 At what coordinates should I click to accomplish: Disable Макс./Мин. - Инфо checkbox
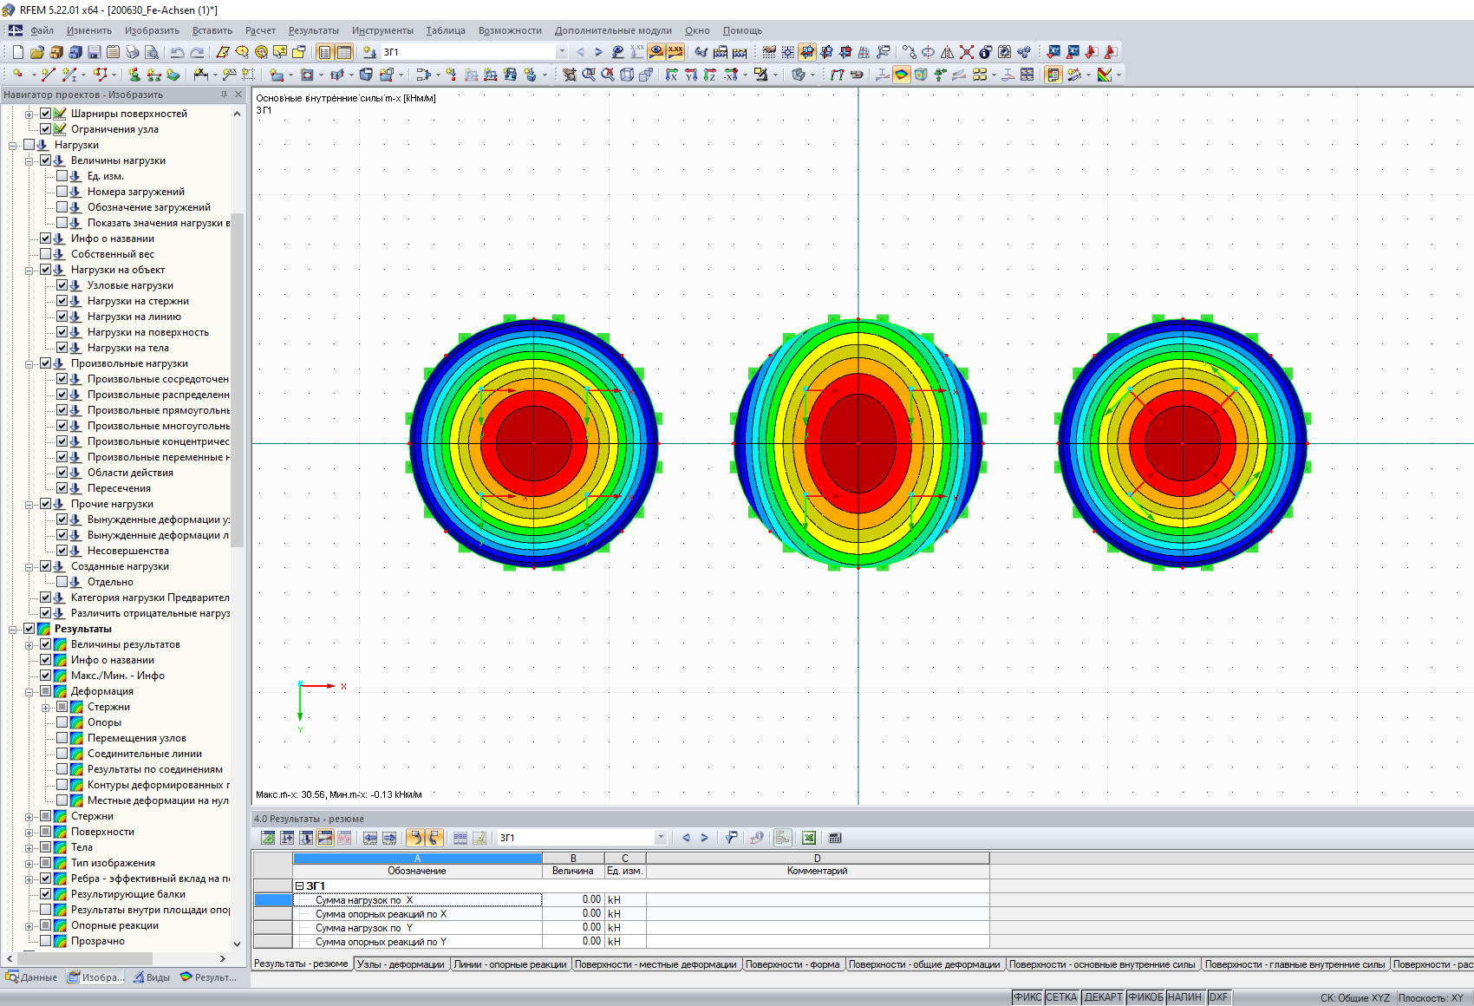(46, 676)
